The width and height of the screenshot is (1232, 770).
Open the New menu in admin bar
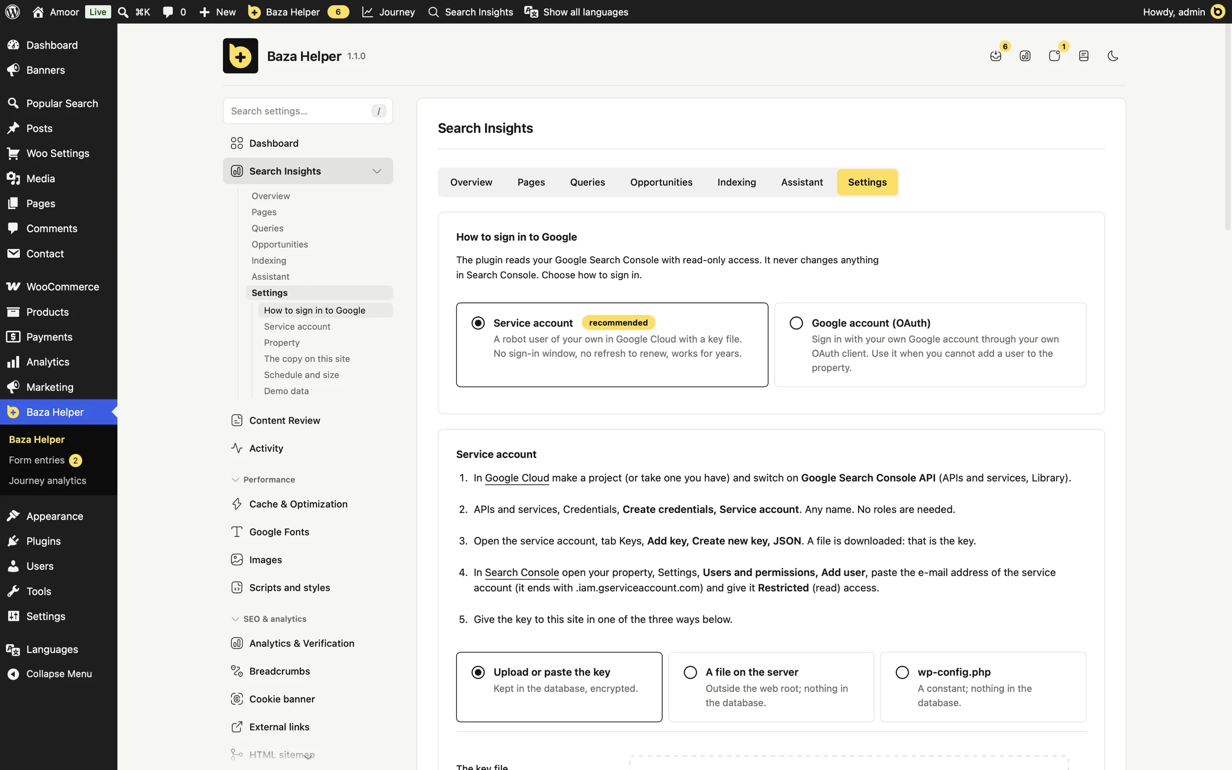pos(218,12)
